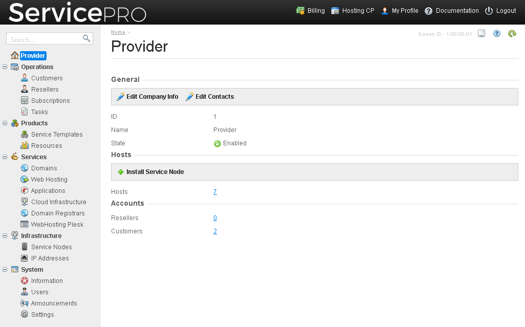
Task: Click the Billing icon in header
Action: pos(301,11)
